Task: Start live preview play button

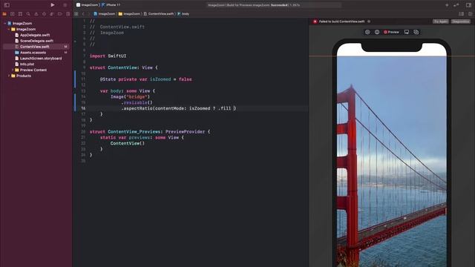Action: 367,32
